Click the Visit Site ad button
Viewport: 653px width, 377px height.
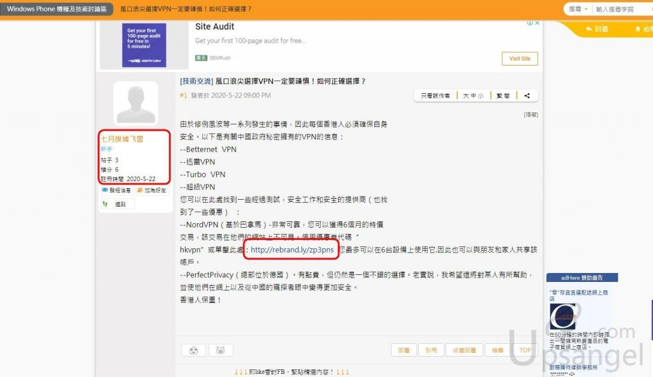[520, 58]
